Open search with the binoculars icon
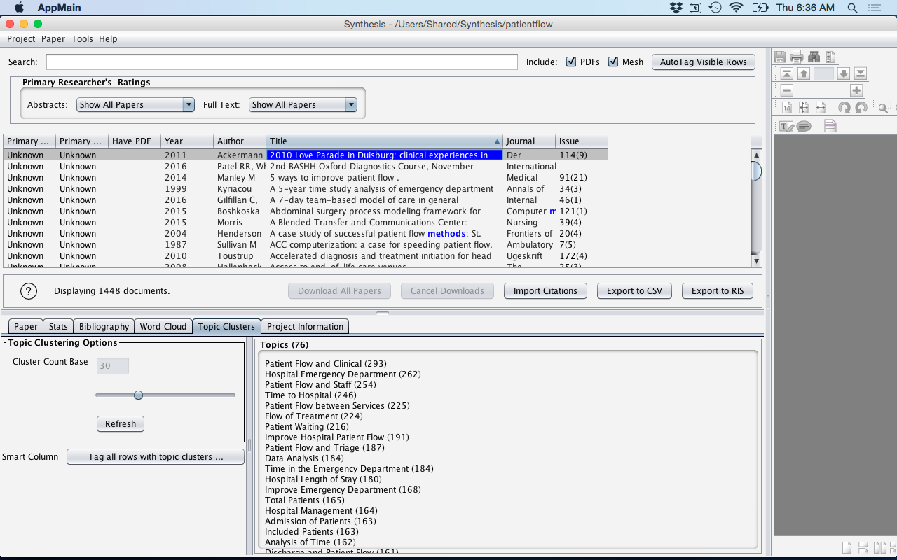 (x=814, y=57)
